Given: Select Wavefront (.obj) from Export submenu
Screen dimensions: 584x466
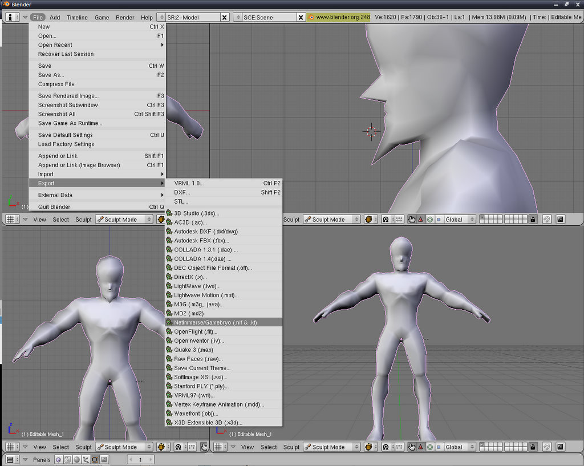Looking at the screenshot, I should click(196, 414).
